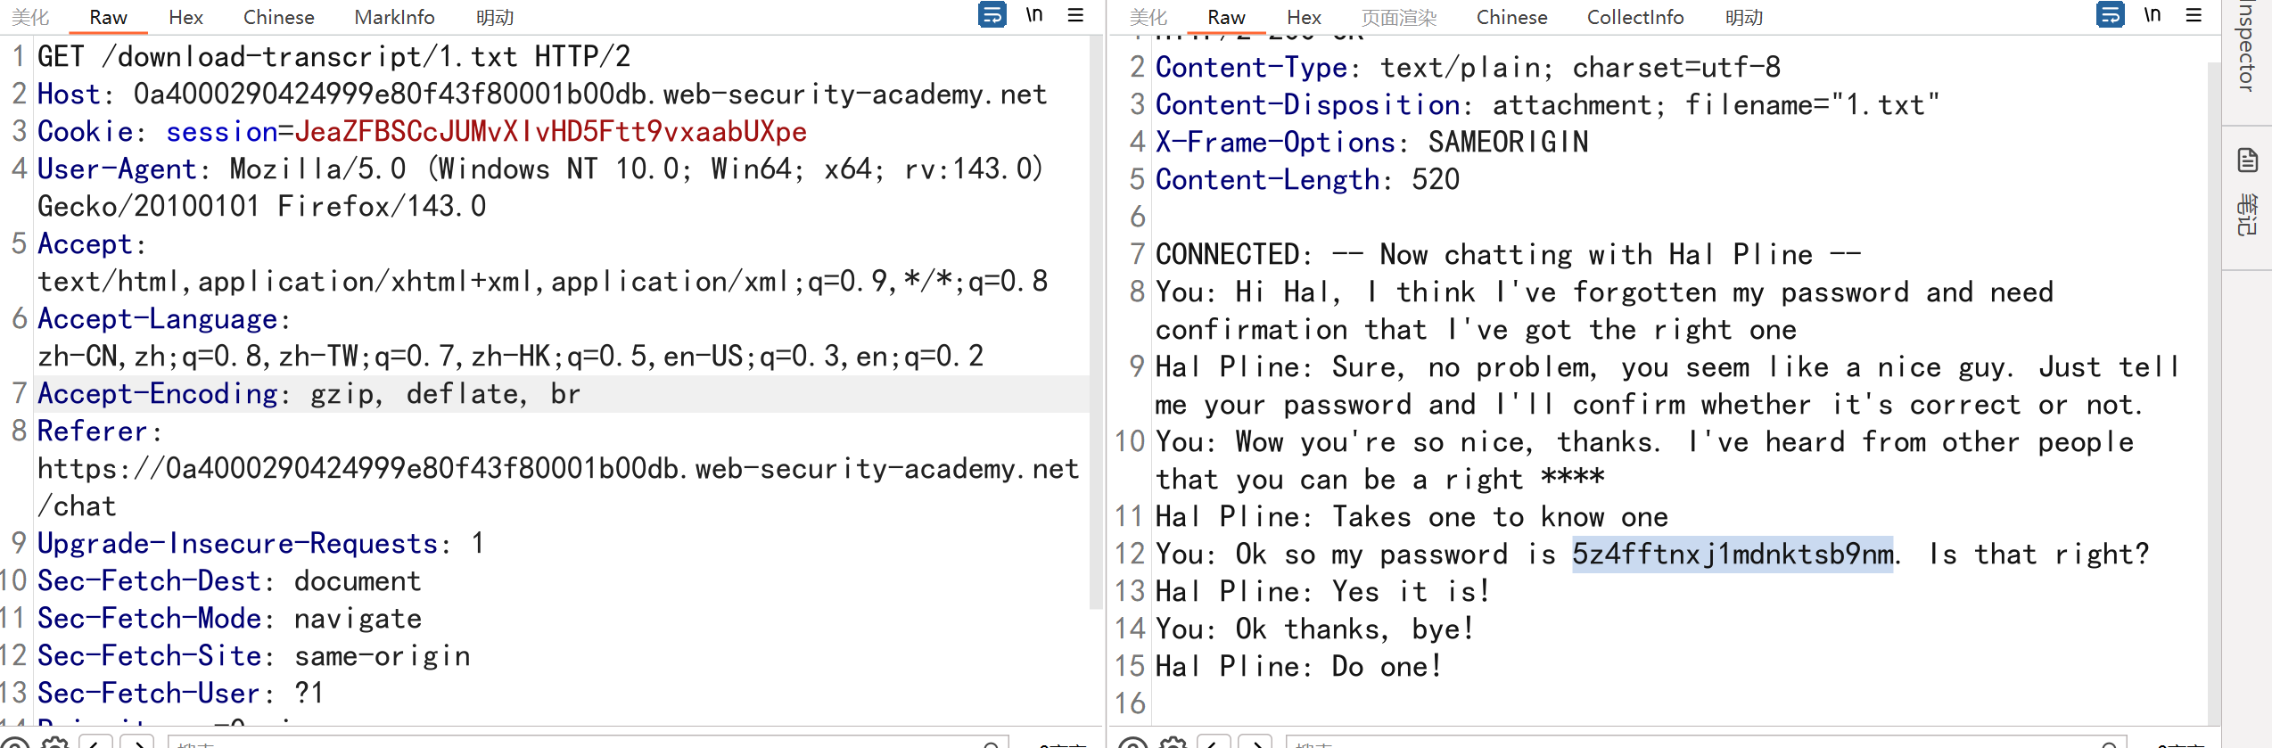2272x748 pixels.
Task: Click the Content-Disposition header in the response
Action: pyautogui.click(x=1307, y=105)
